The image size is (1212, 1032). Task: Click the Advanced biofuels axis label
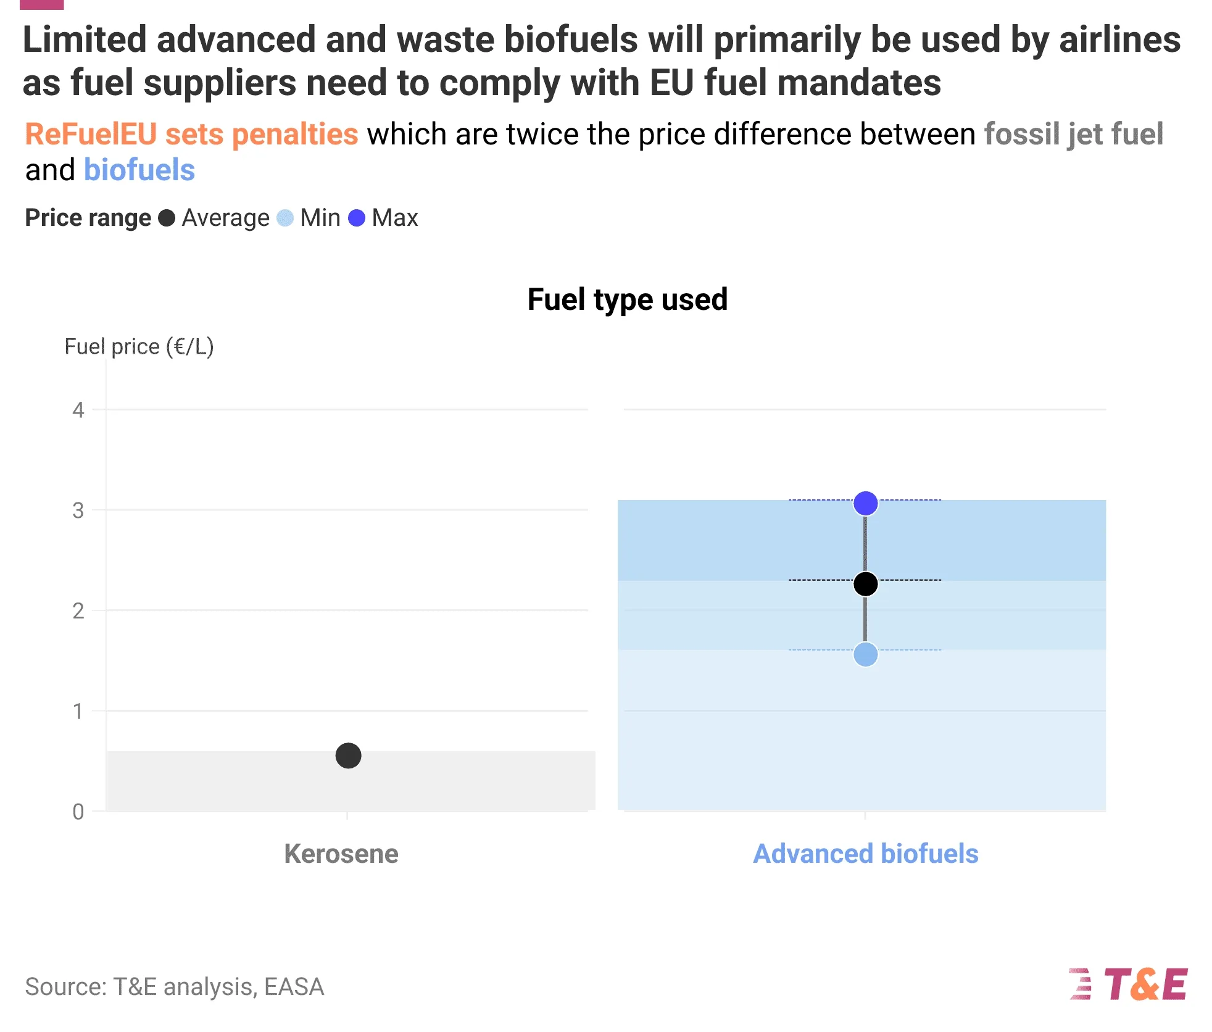point(865,854)
